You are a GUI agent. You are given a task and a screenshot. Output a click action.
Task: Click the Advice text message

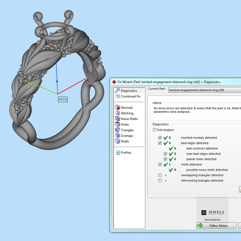tap(197, 110)
